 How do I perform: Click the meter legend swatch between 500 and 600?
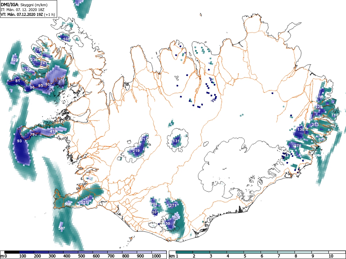[85, 252]
